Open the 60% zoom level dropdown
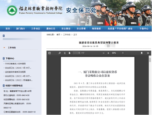 coord(118,53)
